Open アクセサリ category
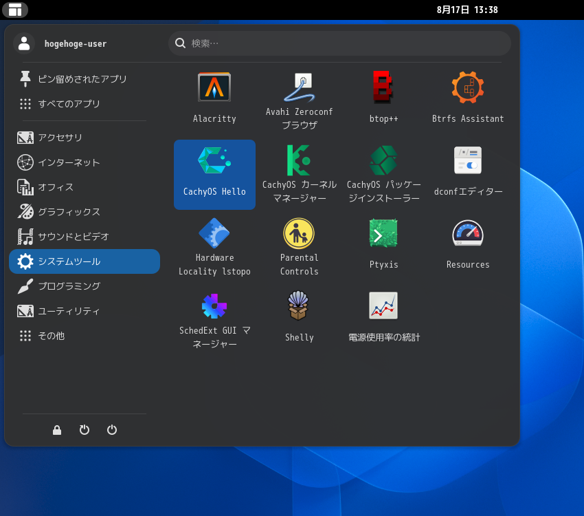The image size is (584, 516). pos(85,138)
